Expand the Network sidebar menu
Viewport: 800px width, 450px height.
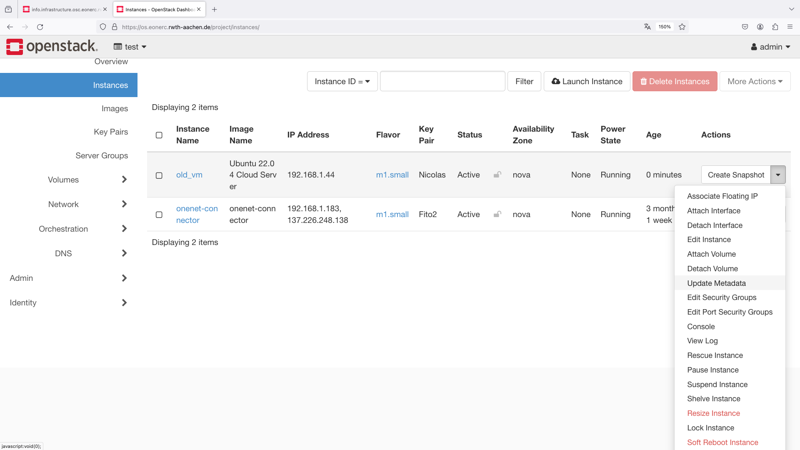(x=62, y=204)
